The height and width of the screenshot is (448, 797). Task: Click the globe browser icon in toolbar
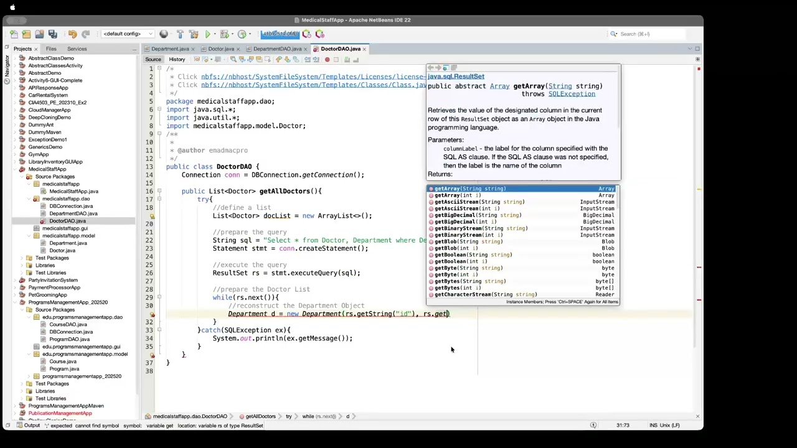click(163, 34)
